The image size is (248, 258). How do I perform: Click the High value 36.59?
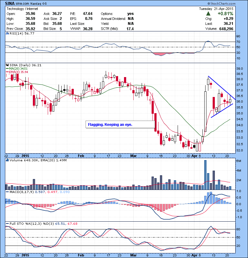pyautogui.click(x=30, y=19)
